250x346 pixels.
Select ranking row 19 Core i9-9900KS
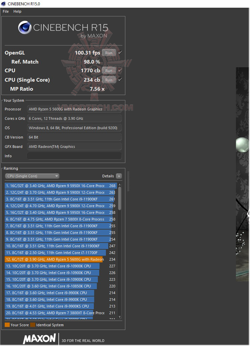click(x=61, y=306)
